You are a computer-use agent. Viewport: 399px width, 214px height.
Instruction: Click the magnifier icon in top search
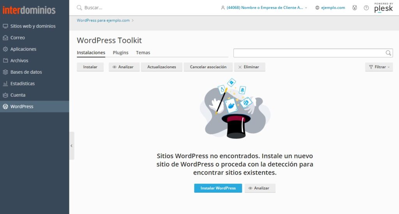pos(79,8)
